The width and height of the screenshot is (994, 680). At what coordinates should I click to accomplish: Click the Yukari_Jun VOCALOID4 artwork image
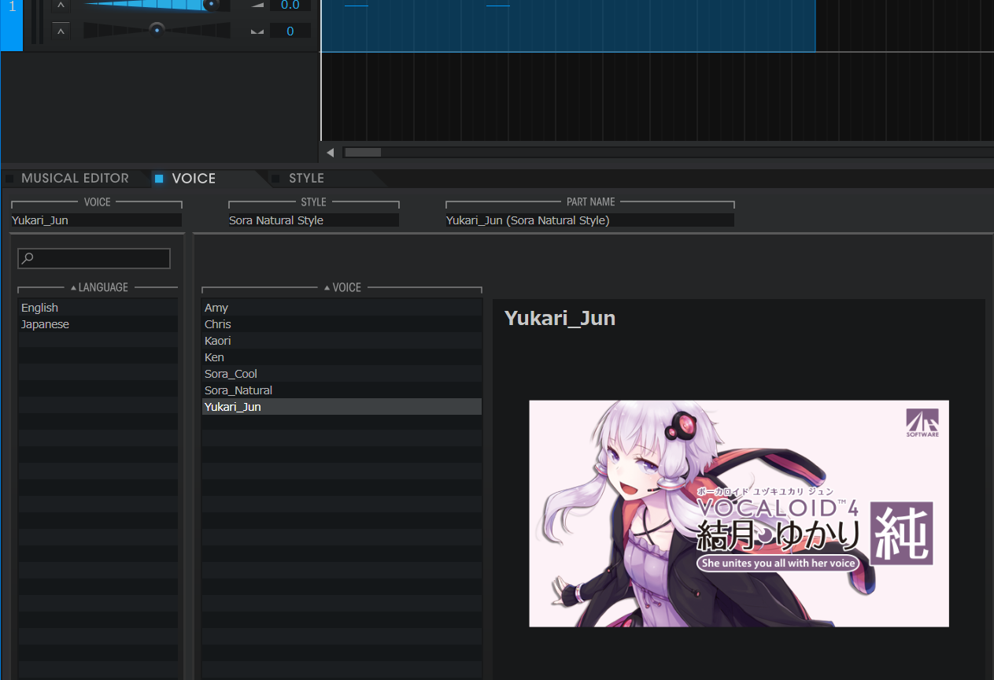739,513
